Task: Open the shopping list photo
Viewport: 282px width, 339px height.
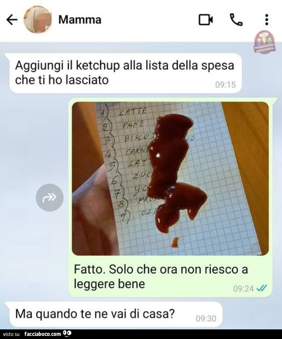Action: click(x=170, y=179)
